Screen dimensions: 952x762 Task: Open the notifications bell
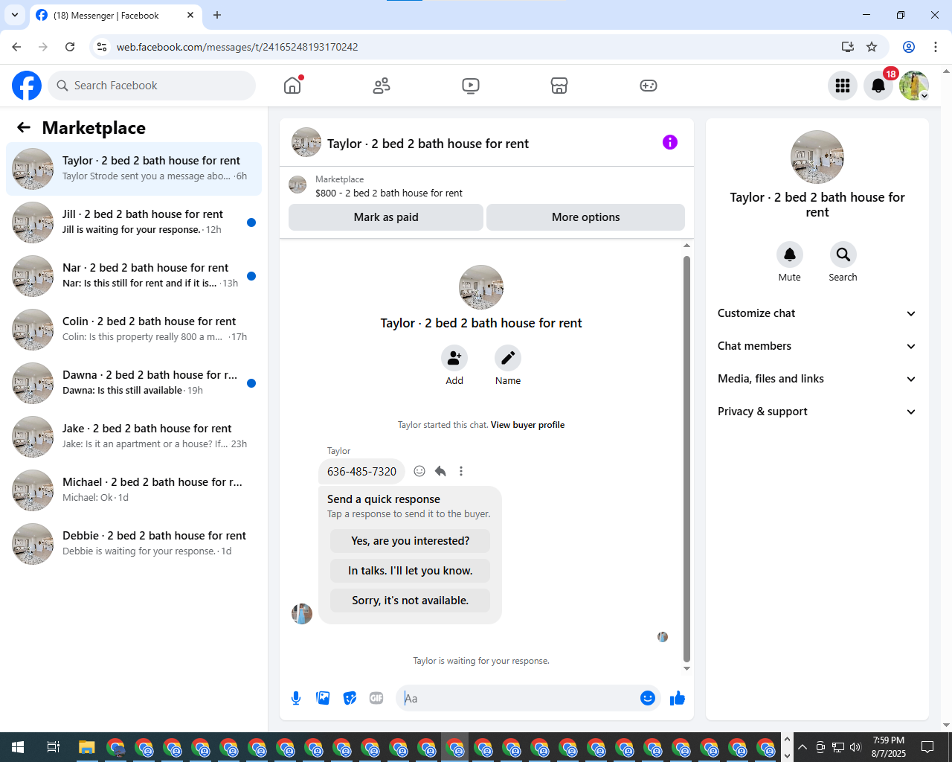pos(878,86)
